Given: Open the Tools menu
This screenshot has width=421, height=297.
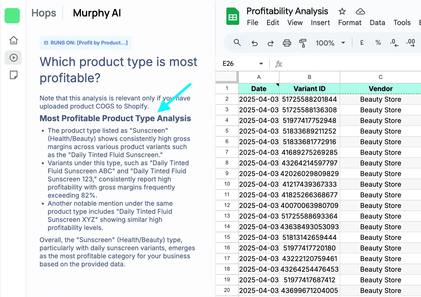Looking at the screenshot, I should 402,23.
